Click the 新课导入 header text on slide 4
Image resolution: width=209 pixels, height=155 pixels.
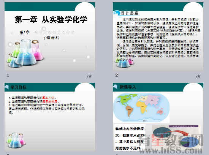coord(128,87)
